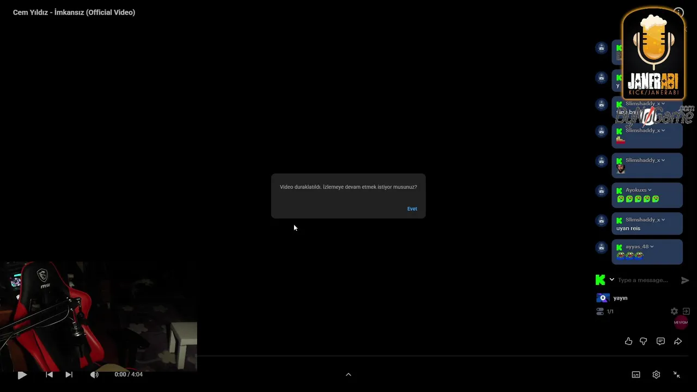Select the yayın channel label
The width and height of the screenshot is (697, 392).
click(x=620, y=298)
